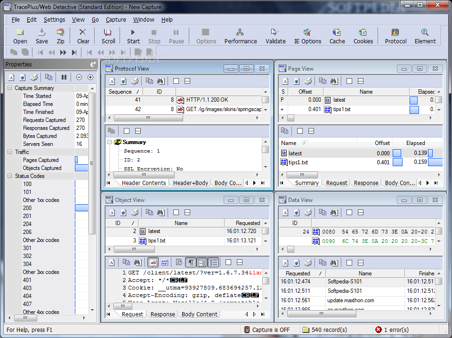Click the last-record toolbar arrow
The width and height of the screenshot is (452, 338).
coord(74,52)
